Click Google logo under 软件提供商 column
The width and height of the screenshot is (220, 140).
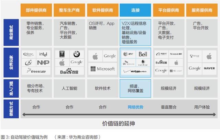pos(110,56)
